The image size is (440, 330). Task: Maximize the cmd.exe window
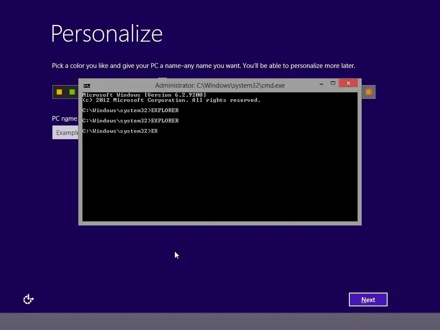[x=333, y=83]
